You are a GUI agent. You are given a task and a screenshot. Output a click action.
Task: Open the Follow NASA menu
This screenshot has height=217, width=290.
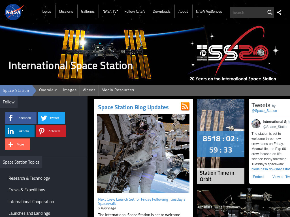pyautogui.click(x=135, y=11)
